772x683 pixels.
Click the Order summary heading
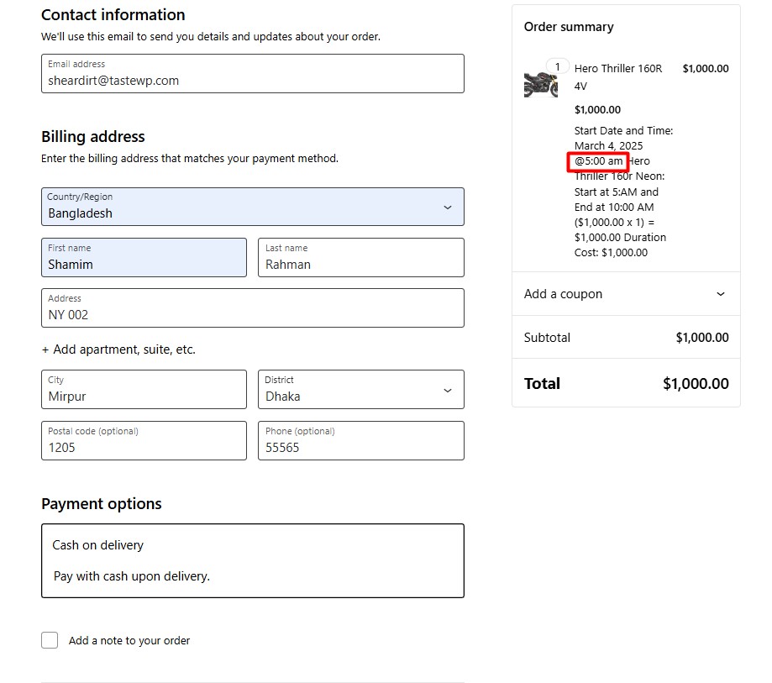pyautogui.click(x=569, y=27)
